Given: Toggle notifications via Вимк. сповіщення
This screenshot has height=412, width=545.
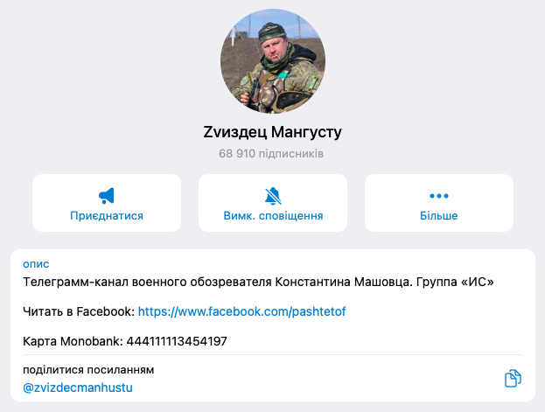Looking at the screenshot, I should [x=273, y=215].
